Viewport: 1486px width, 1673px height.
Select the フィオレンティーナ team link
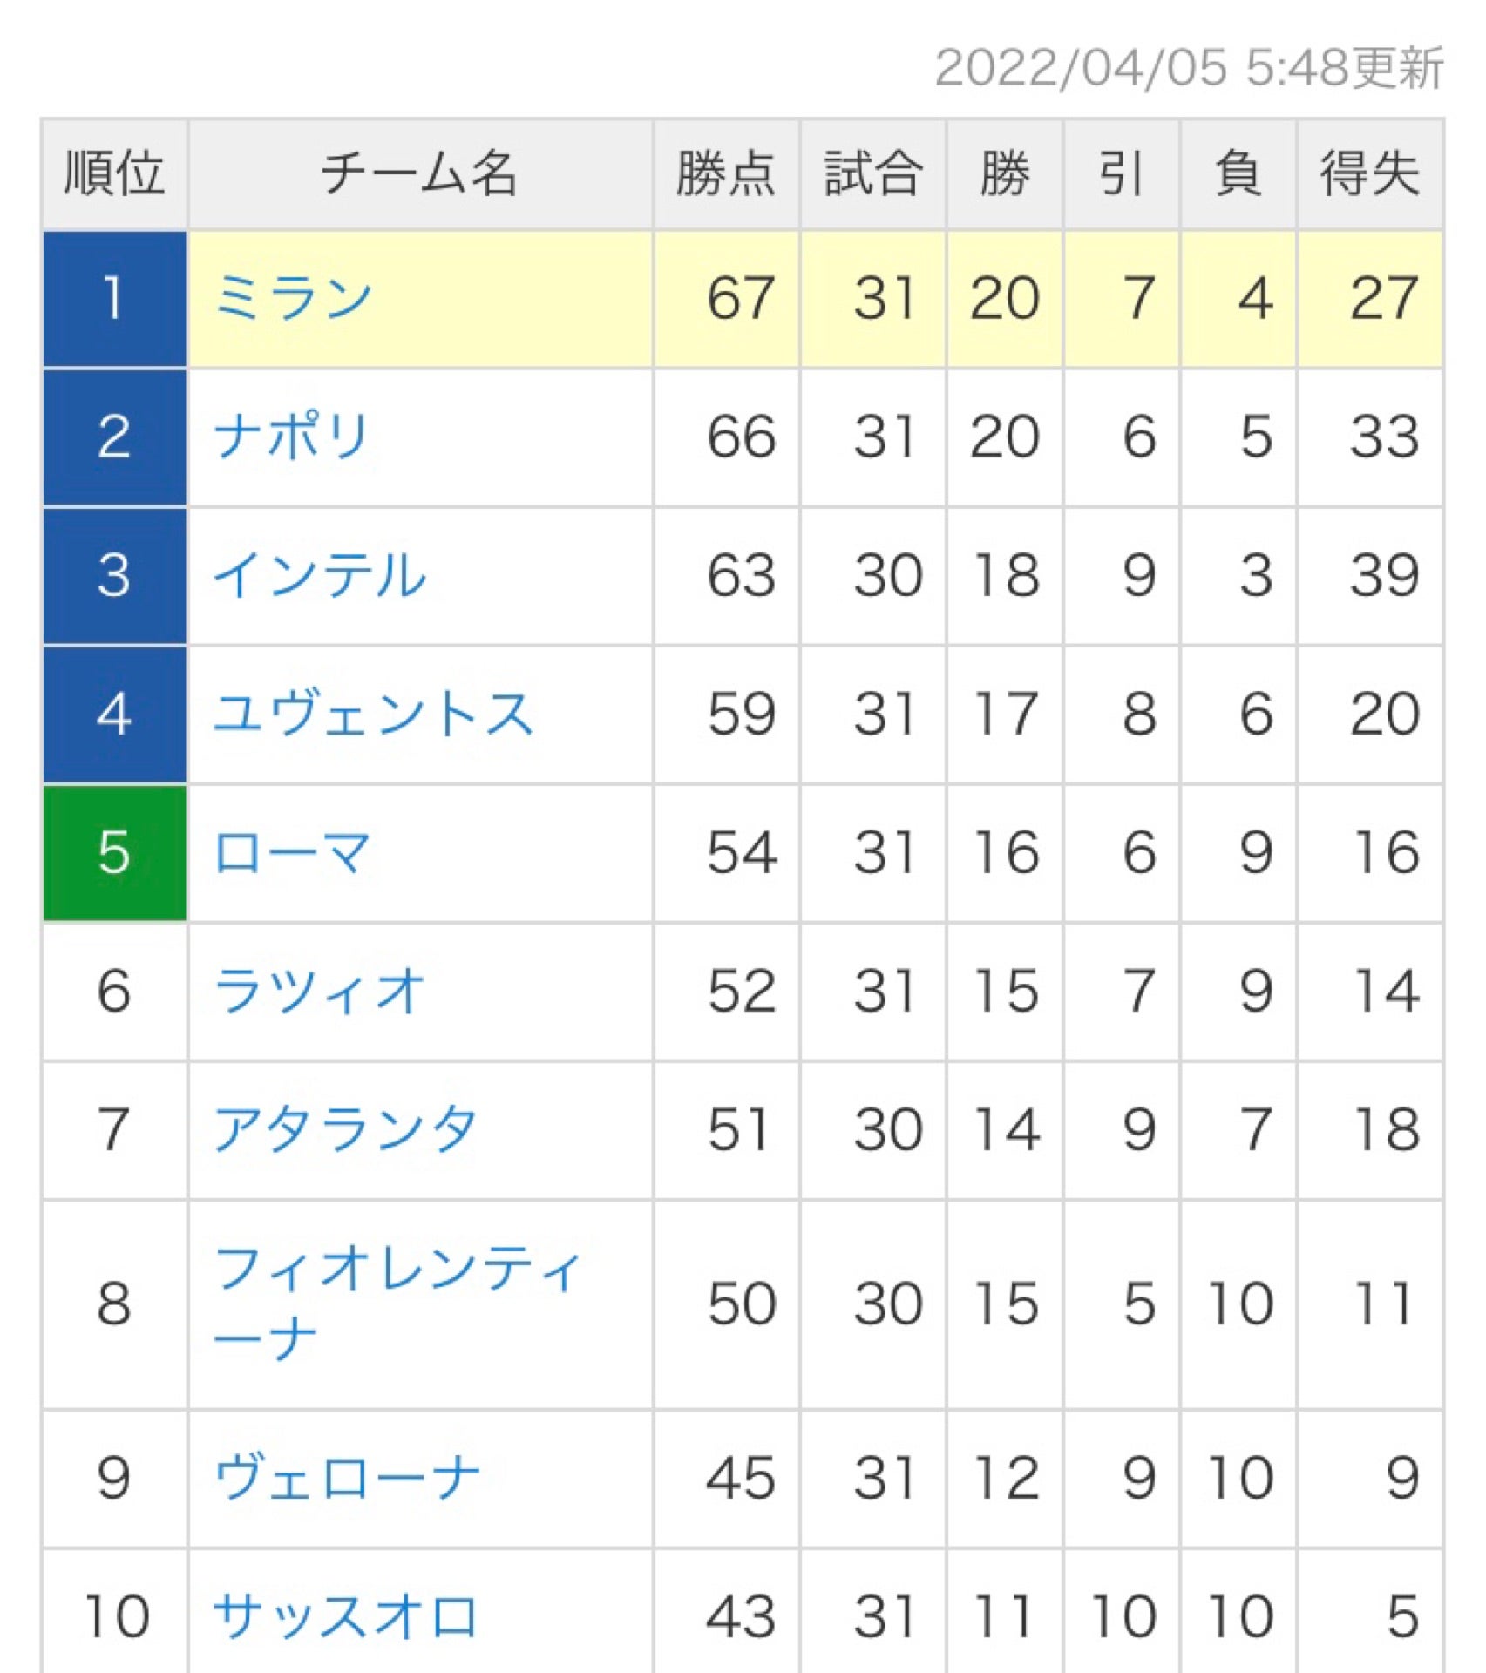pos(397,1303)
